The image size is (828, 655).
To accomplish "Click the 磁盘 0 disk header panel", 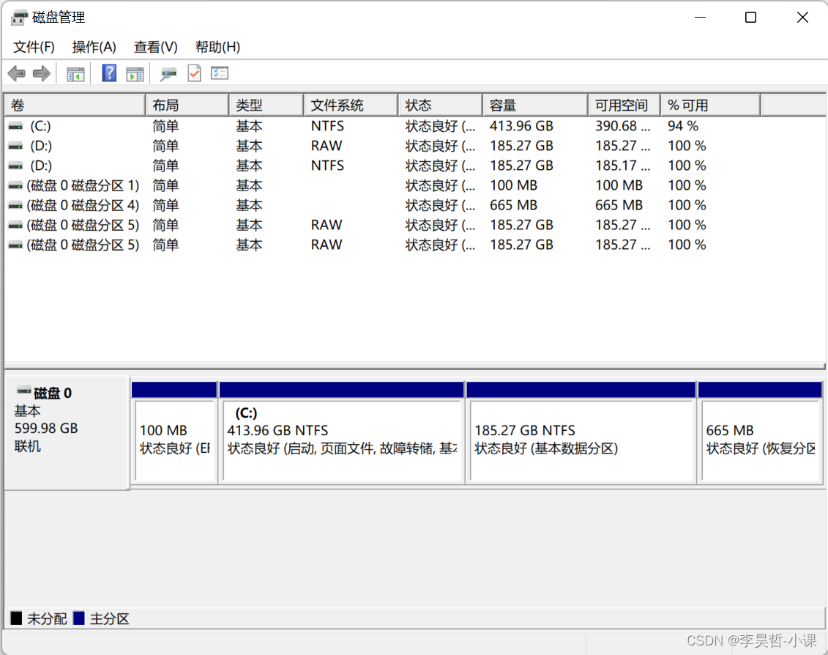I will tap(67, 432).
